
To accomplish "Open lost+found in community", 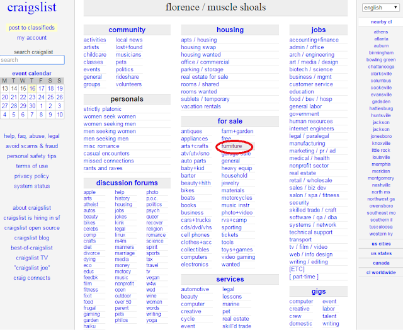I will tap(129, 47).
